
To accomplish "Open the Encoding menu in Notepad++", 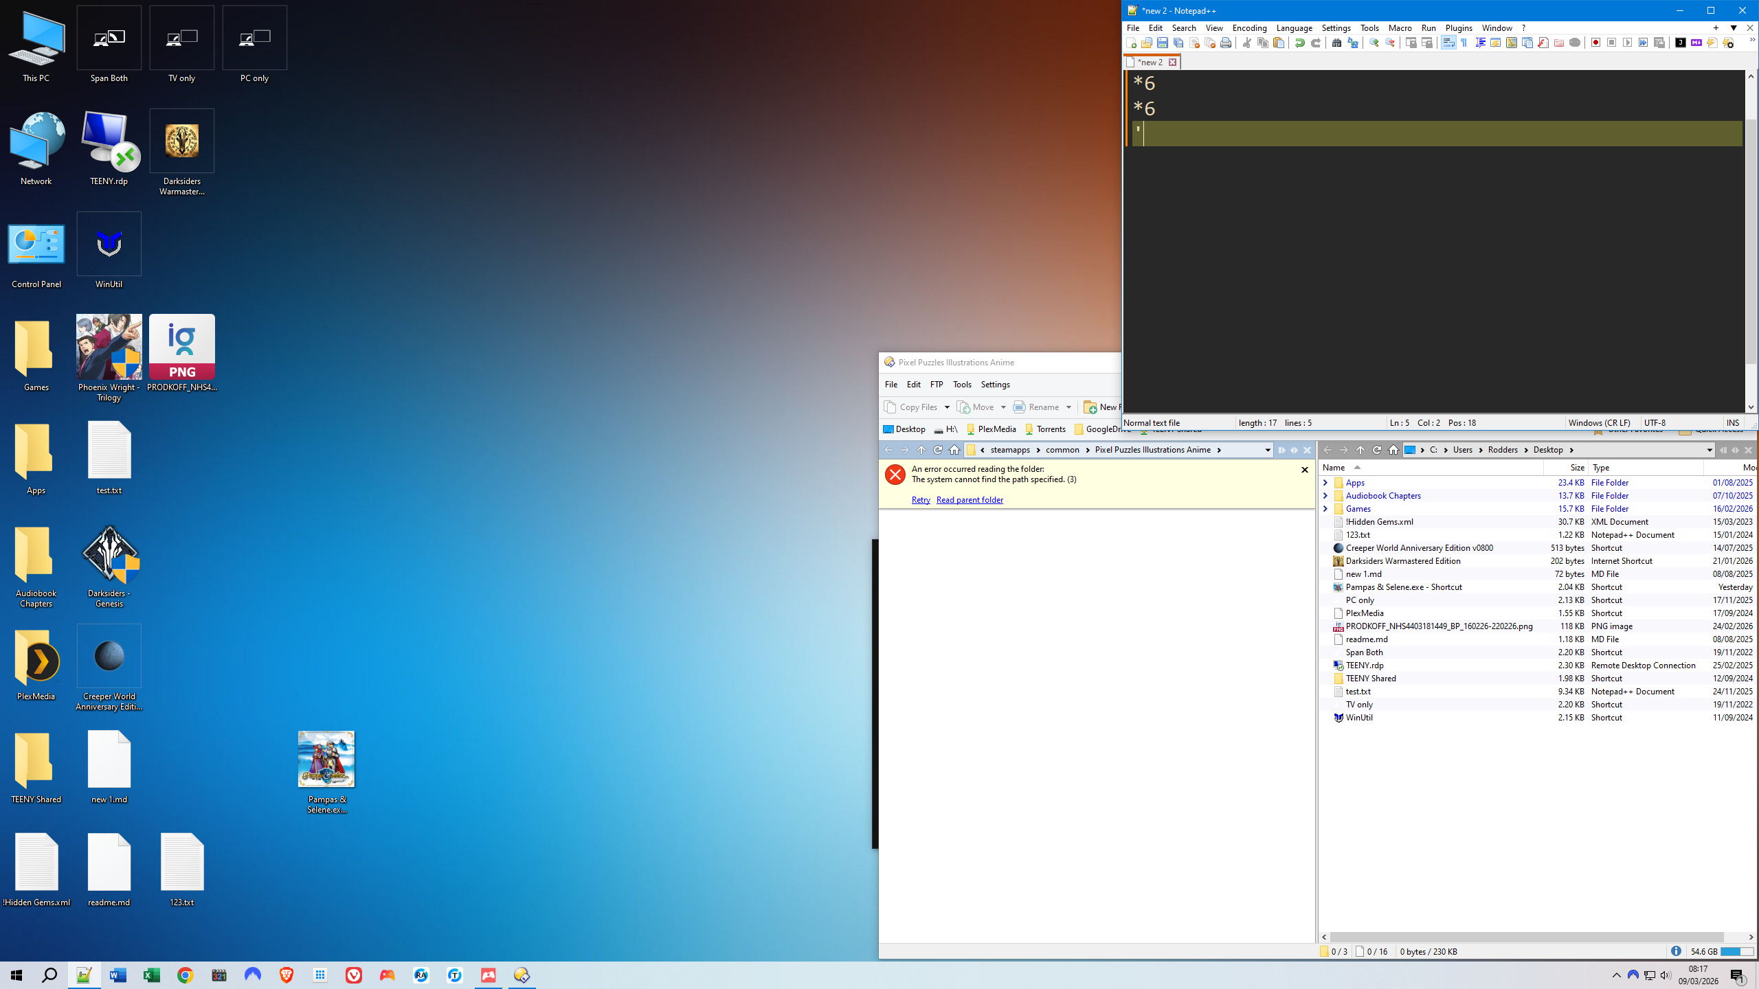I will [1249, 28].
